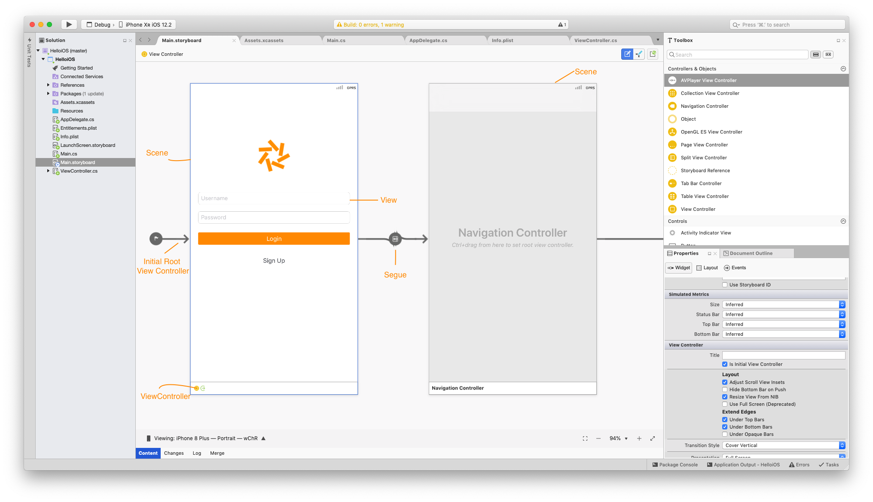Select the Collection View Controller icon

click(673, 93)
